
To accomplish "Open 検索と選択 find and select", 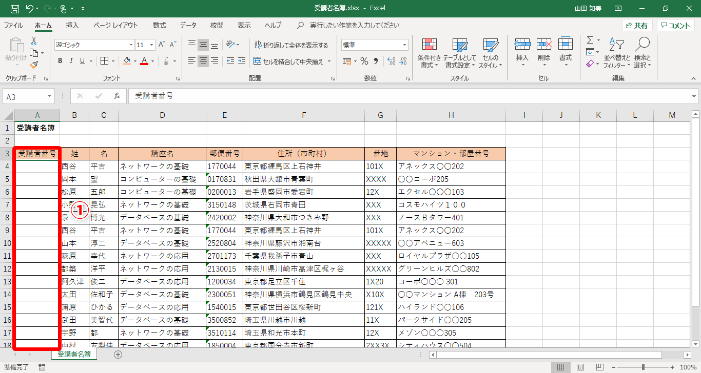I will (642, 53).
